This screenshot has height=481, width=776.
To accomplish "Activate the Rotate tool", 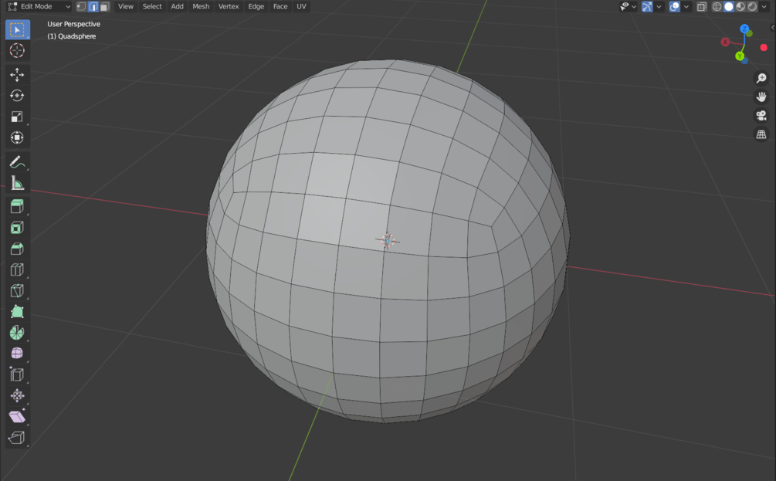I will click(17, 95).
